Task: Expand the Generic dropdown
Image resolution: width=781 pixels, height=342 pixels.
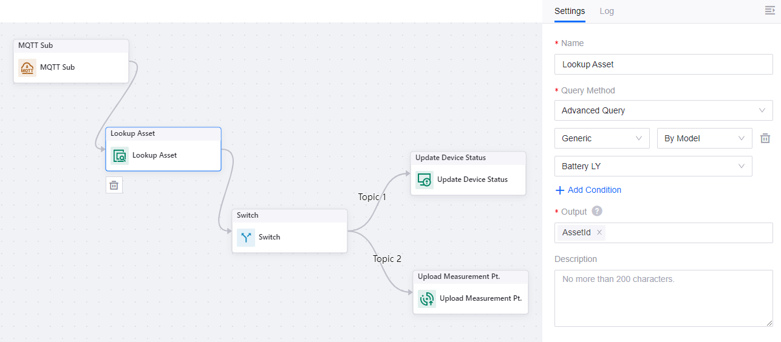Action: 601,138
